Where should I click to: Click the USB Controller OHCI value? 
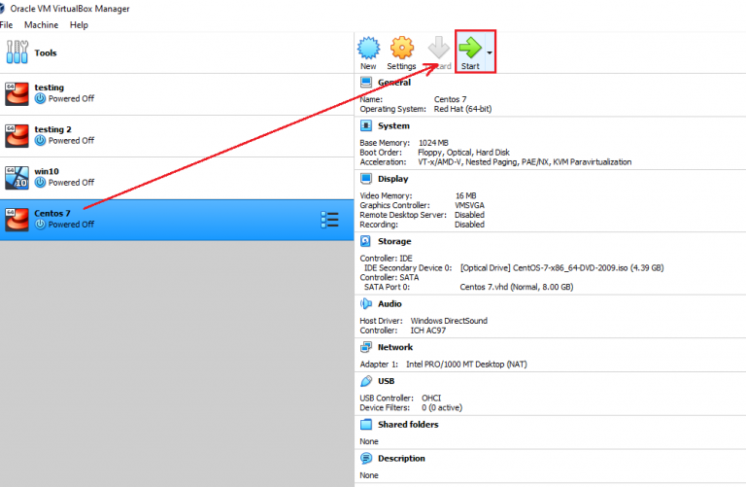(x=431, y=398)
